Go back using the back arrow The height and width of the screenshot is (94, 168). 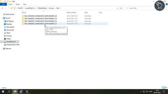tap(2, 8)
